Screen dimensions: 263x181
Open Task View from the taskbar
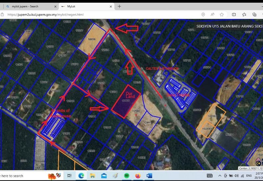click(69, 176)
